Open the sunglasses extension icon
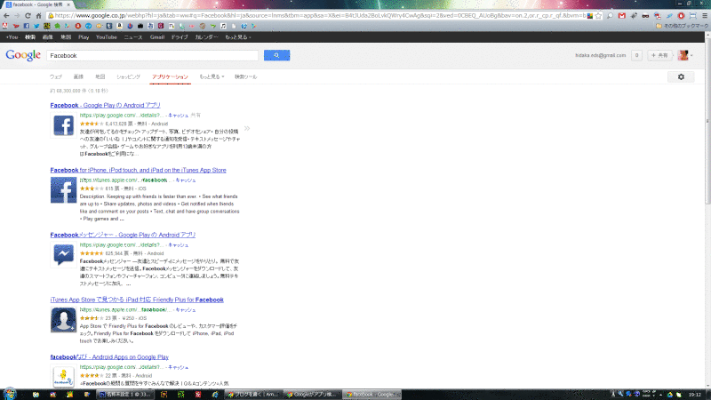 645,15
